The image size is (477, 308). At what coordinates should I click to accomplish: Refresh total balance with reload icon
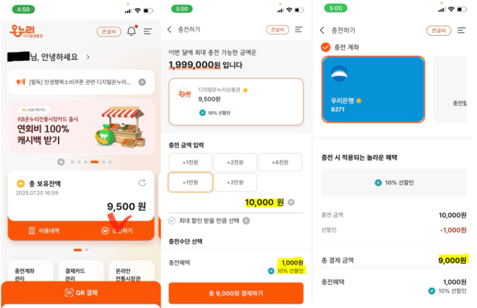[142, 183]
